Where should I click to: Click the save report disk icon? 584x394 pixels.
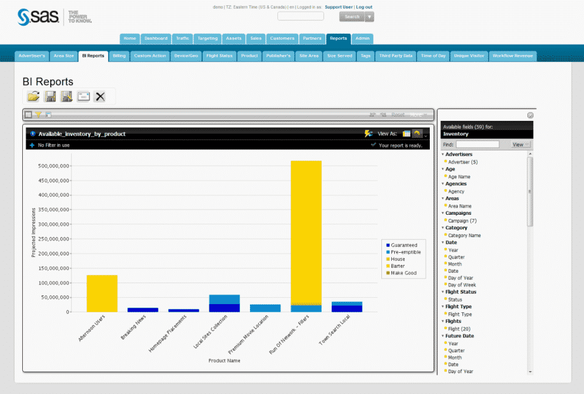coord(51,96)
